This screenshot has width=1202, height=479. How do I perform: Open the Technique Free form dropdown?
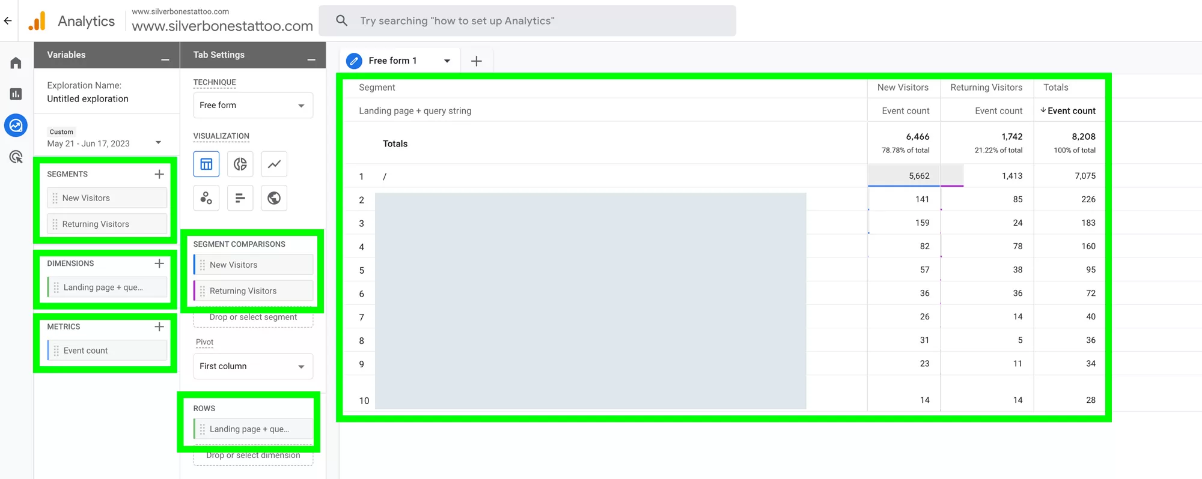(253, 106)
